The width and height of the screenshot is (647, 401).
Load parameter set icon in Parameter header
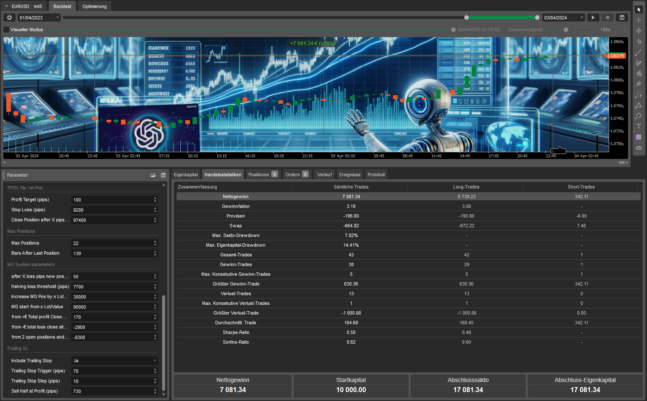(x=153, y=175)
